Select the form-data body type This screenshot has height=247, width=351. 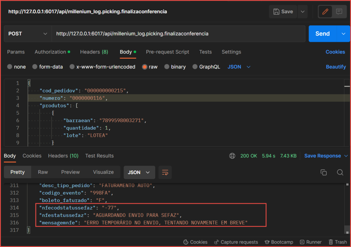48,67
